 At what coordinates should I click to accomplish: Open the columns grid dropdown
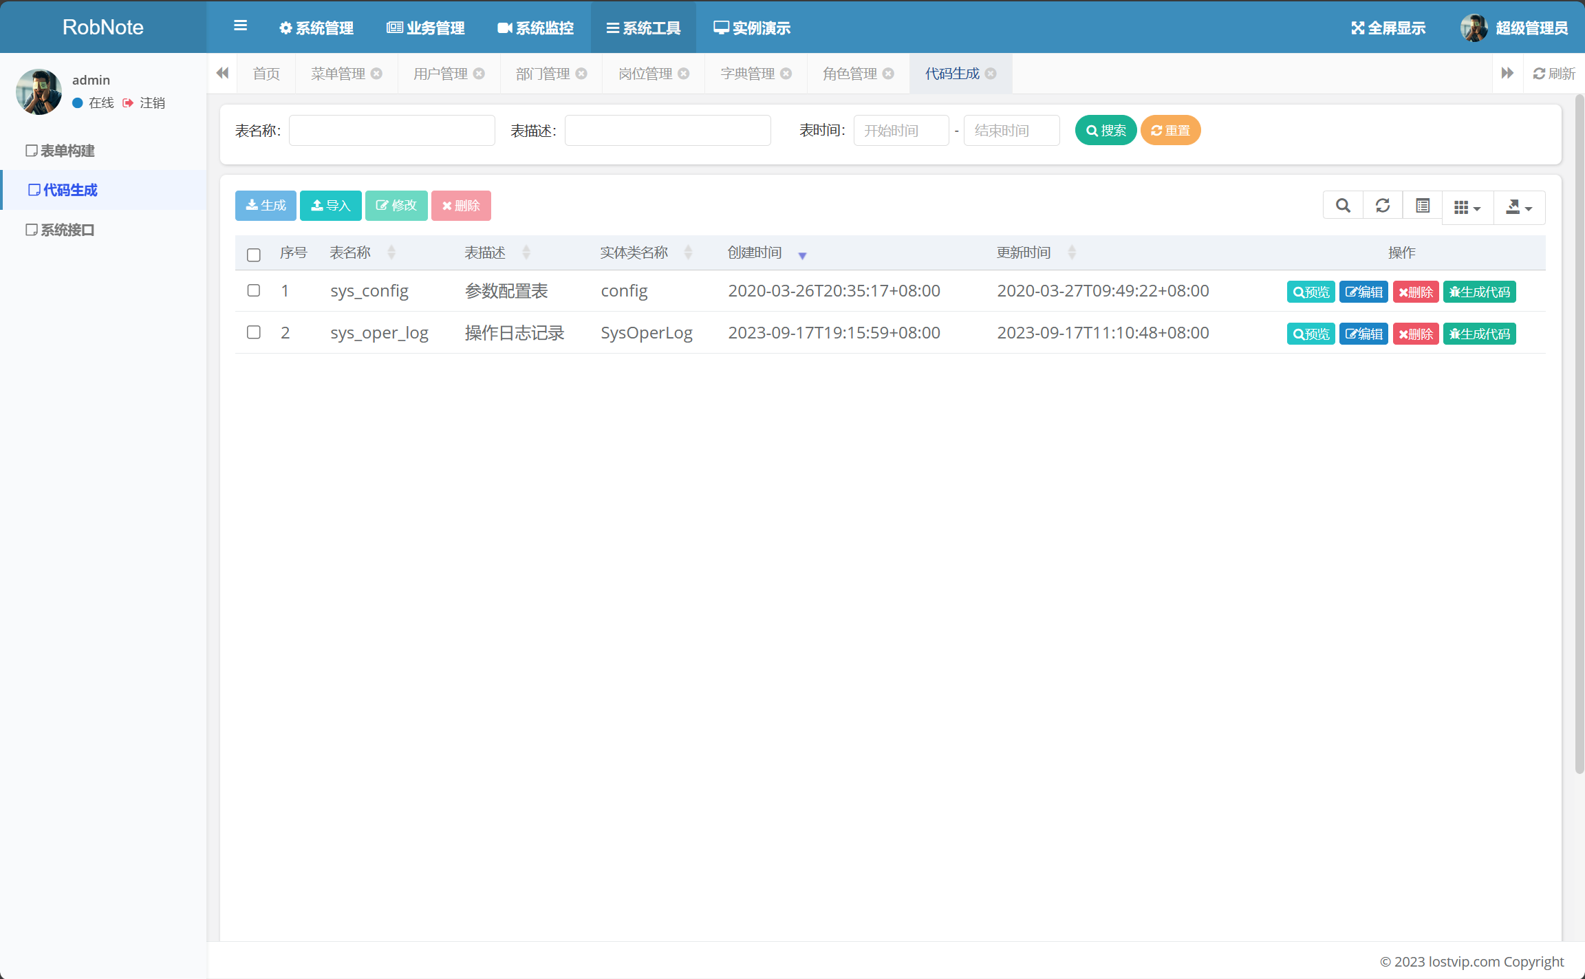(x=1467, y=207)
